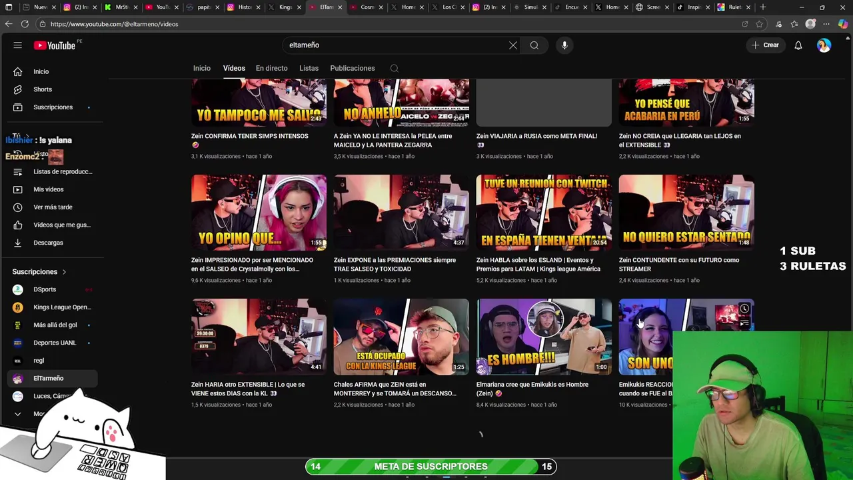The width and height of the screenshot is (853, 480).
Task: Open Ver más tarde in sidebar
Action: point(53,207)
